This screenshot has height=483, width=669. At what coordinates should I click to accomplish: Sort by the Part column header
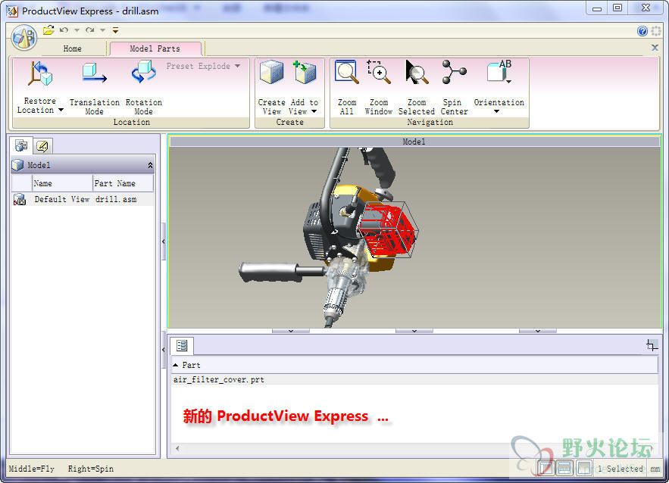[414, 365]
